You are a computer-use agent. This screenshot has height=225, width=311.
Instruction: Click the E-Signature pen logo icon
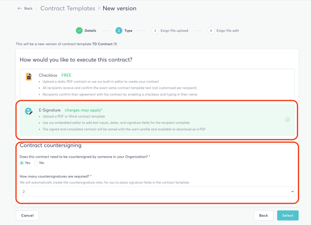[28, 111]
